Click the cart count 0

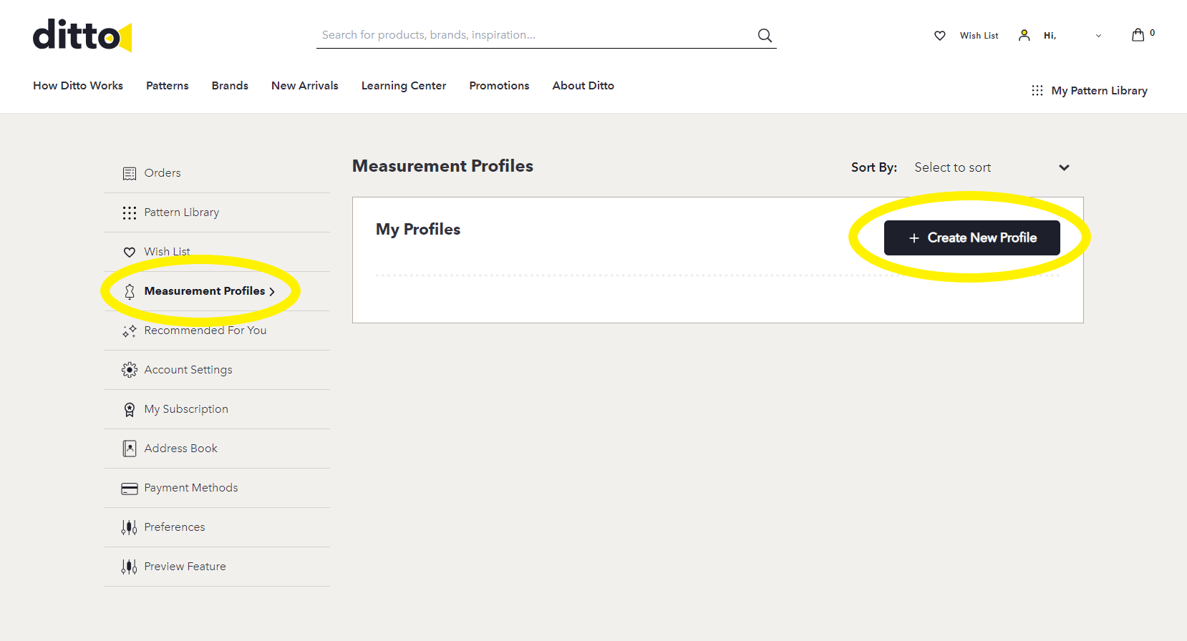pos(1152,33)
